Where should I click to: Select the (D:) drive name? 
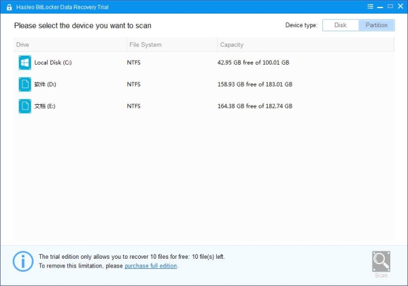(46, 84)
